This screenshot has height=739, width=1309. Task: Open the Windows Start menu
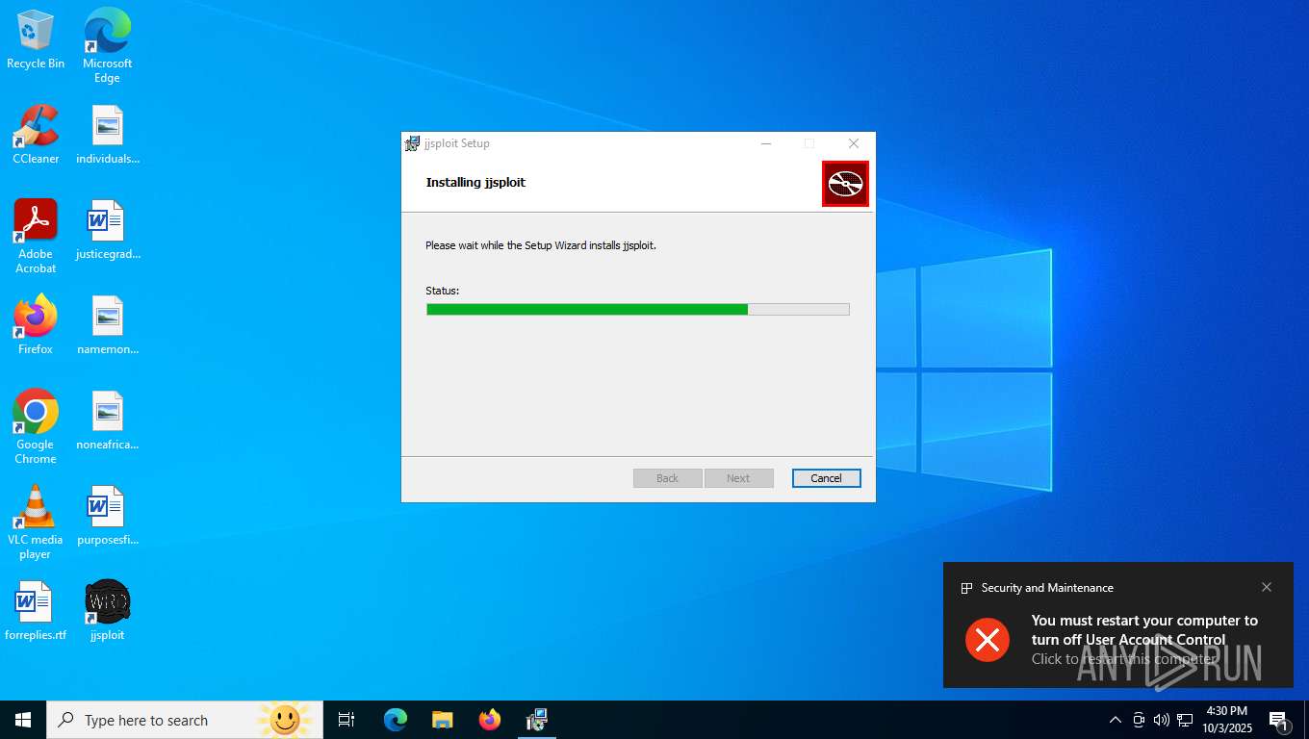(x=23, y=720)
